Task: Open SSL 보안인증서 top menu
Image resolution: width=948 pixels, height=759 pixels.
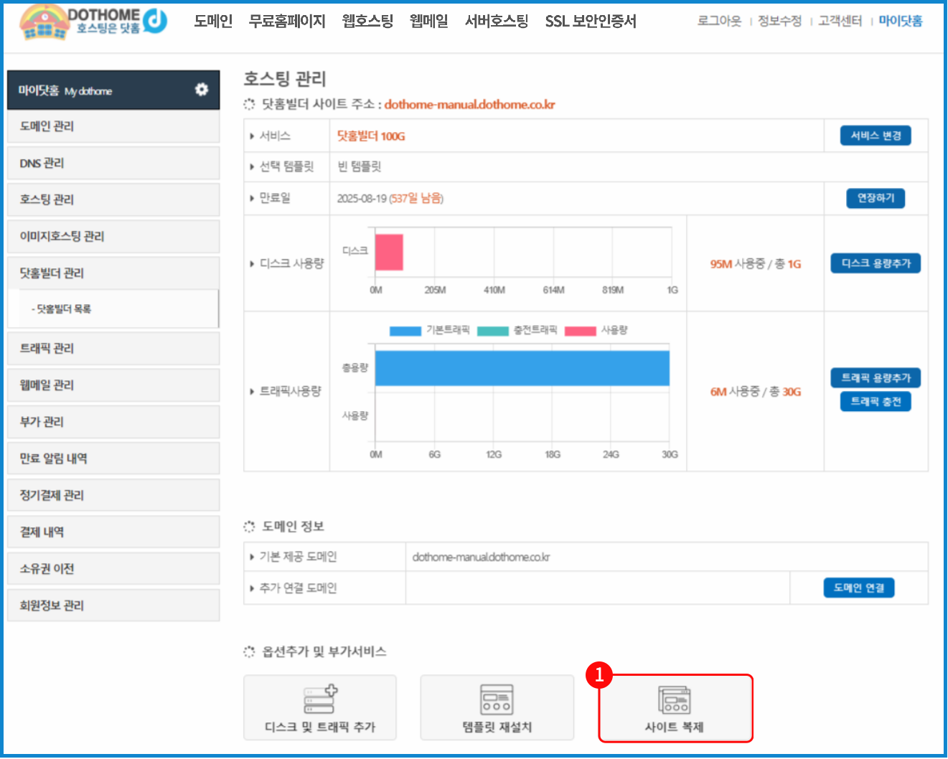Action: click(x=590, y=22)
